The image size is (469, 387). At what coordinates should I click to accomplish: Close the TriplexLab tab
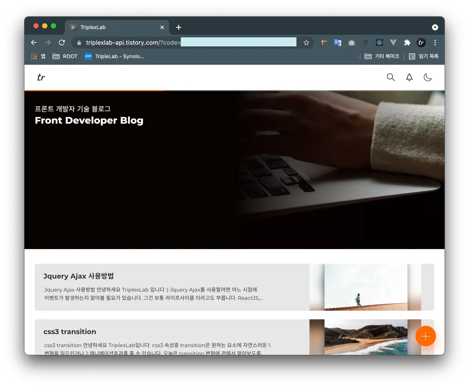[162, 27]
